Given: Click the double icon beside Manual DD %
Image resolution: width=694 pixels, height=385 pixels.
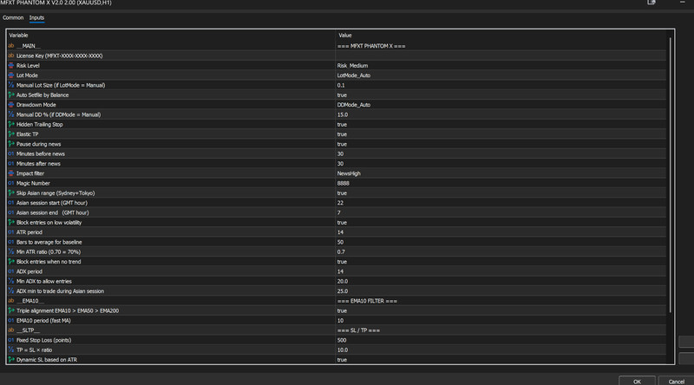Looking at the screenshot, I should 11,114.
